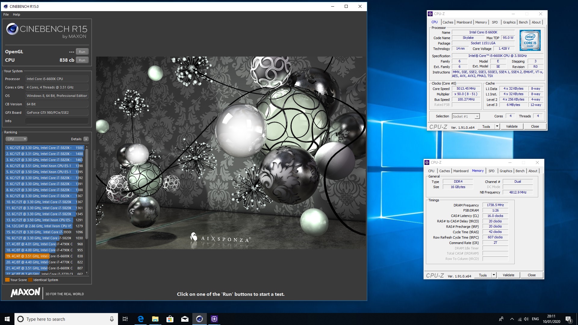Click the MAXON logo at bottom left
578x325 pixels.
25,292
